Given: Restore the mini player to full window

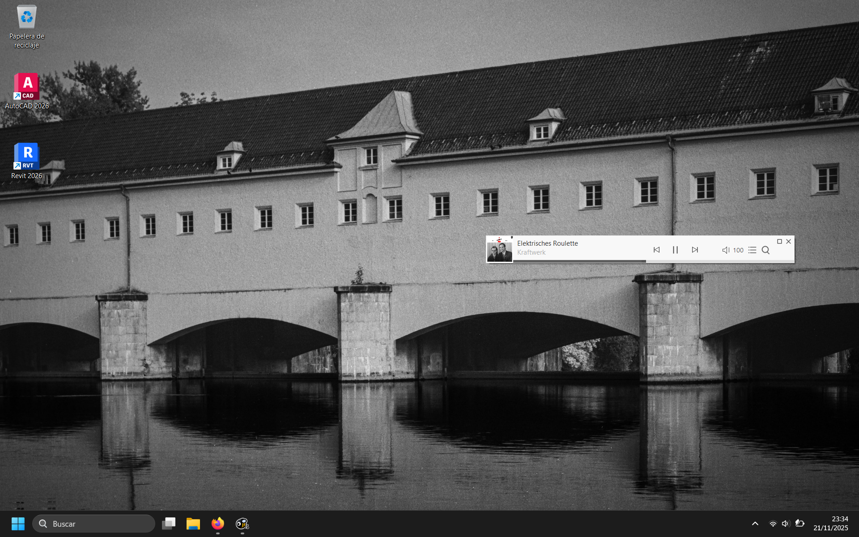Looking at the screenshot, I should (x=779, y=241).
